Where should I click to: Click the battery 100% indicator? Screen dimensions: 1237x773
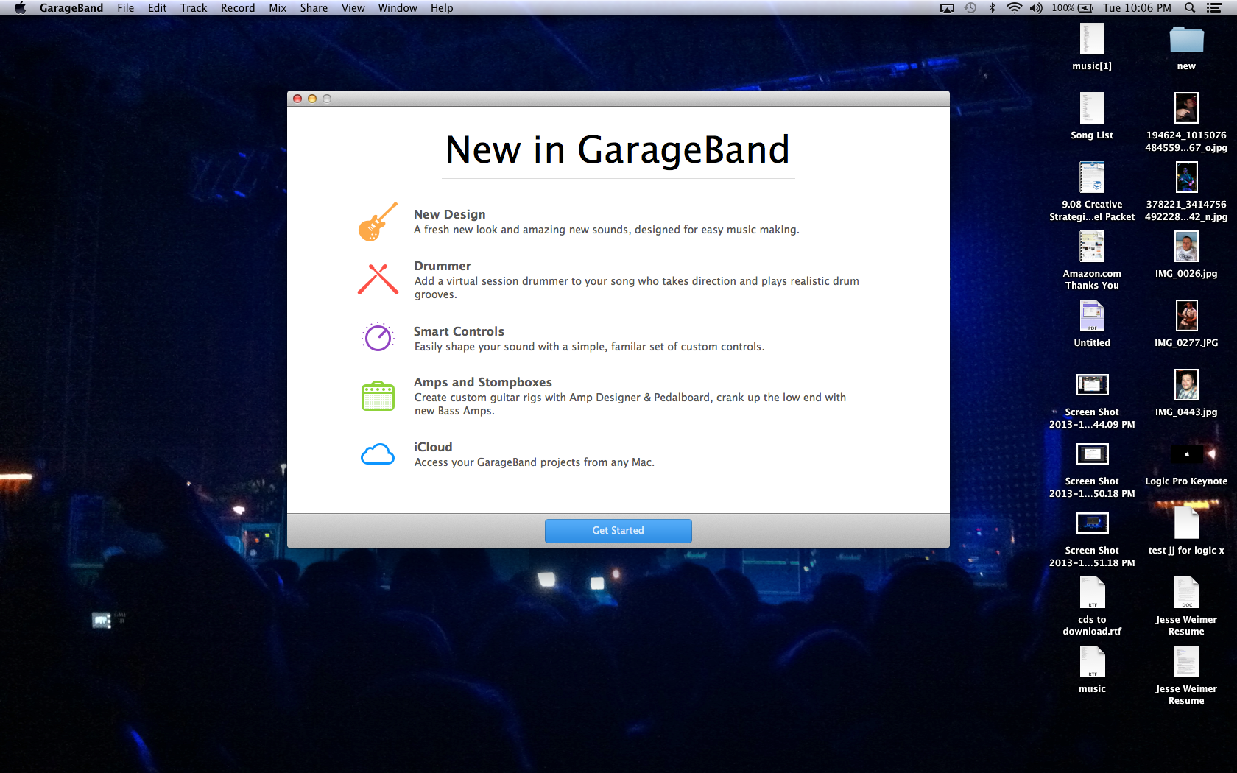(1072, 8)
